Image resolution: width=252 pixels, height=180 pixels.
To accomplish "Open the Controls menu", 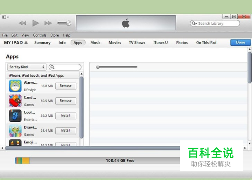I will coord(40,35).
